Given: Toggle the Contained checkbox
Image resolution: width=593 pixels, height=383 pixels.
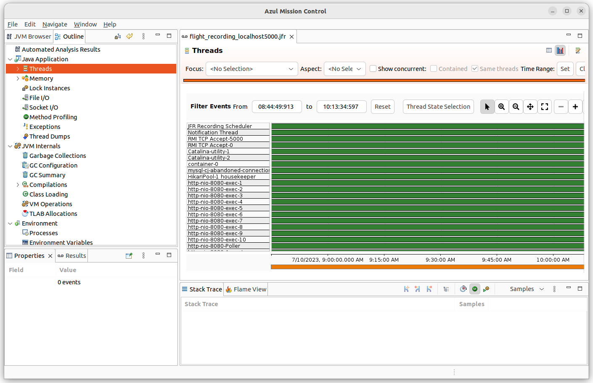Looking at the screenshot, I should coord(434,68).
